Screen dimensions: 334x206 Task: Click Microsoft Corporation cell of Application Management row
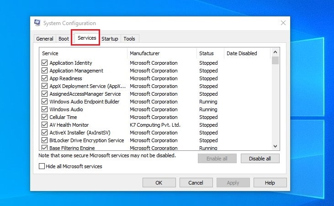[x=154, y=71]
